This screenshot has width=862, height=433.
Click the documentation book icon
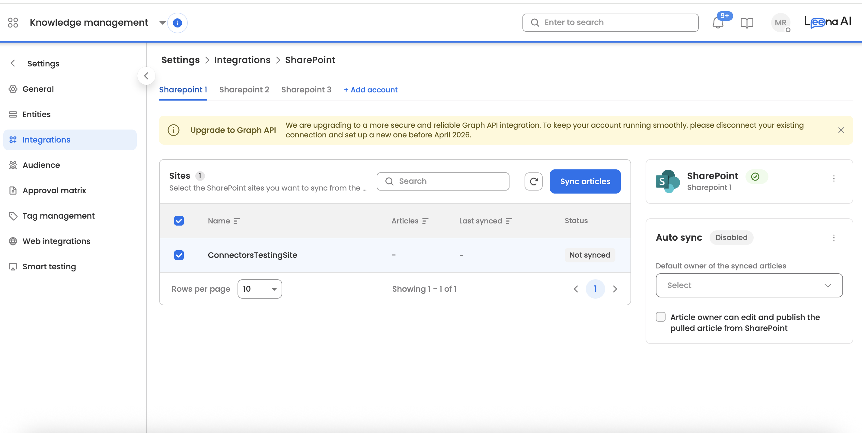tap(747, 23)
